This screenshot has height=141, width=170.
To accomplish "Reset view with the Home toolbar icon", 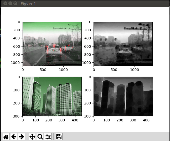I will point(6,137).
